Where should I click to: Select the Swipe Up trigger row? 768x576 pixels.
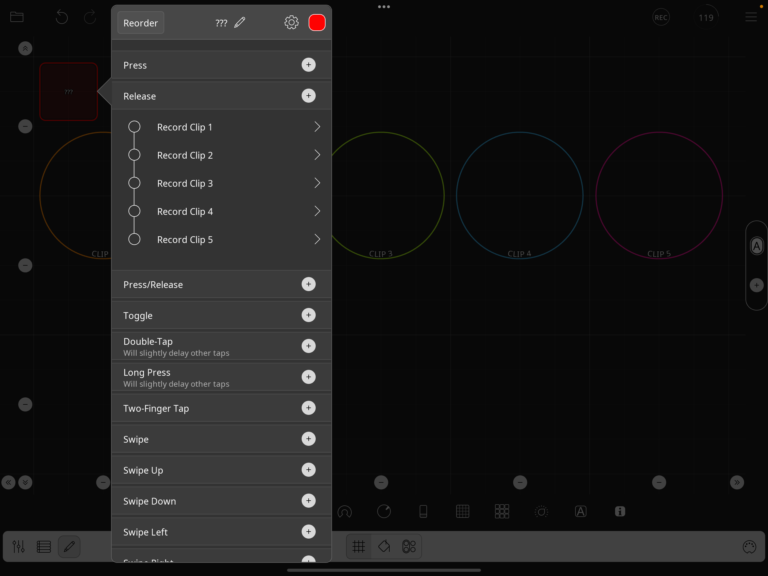(x=222, y=470)
